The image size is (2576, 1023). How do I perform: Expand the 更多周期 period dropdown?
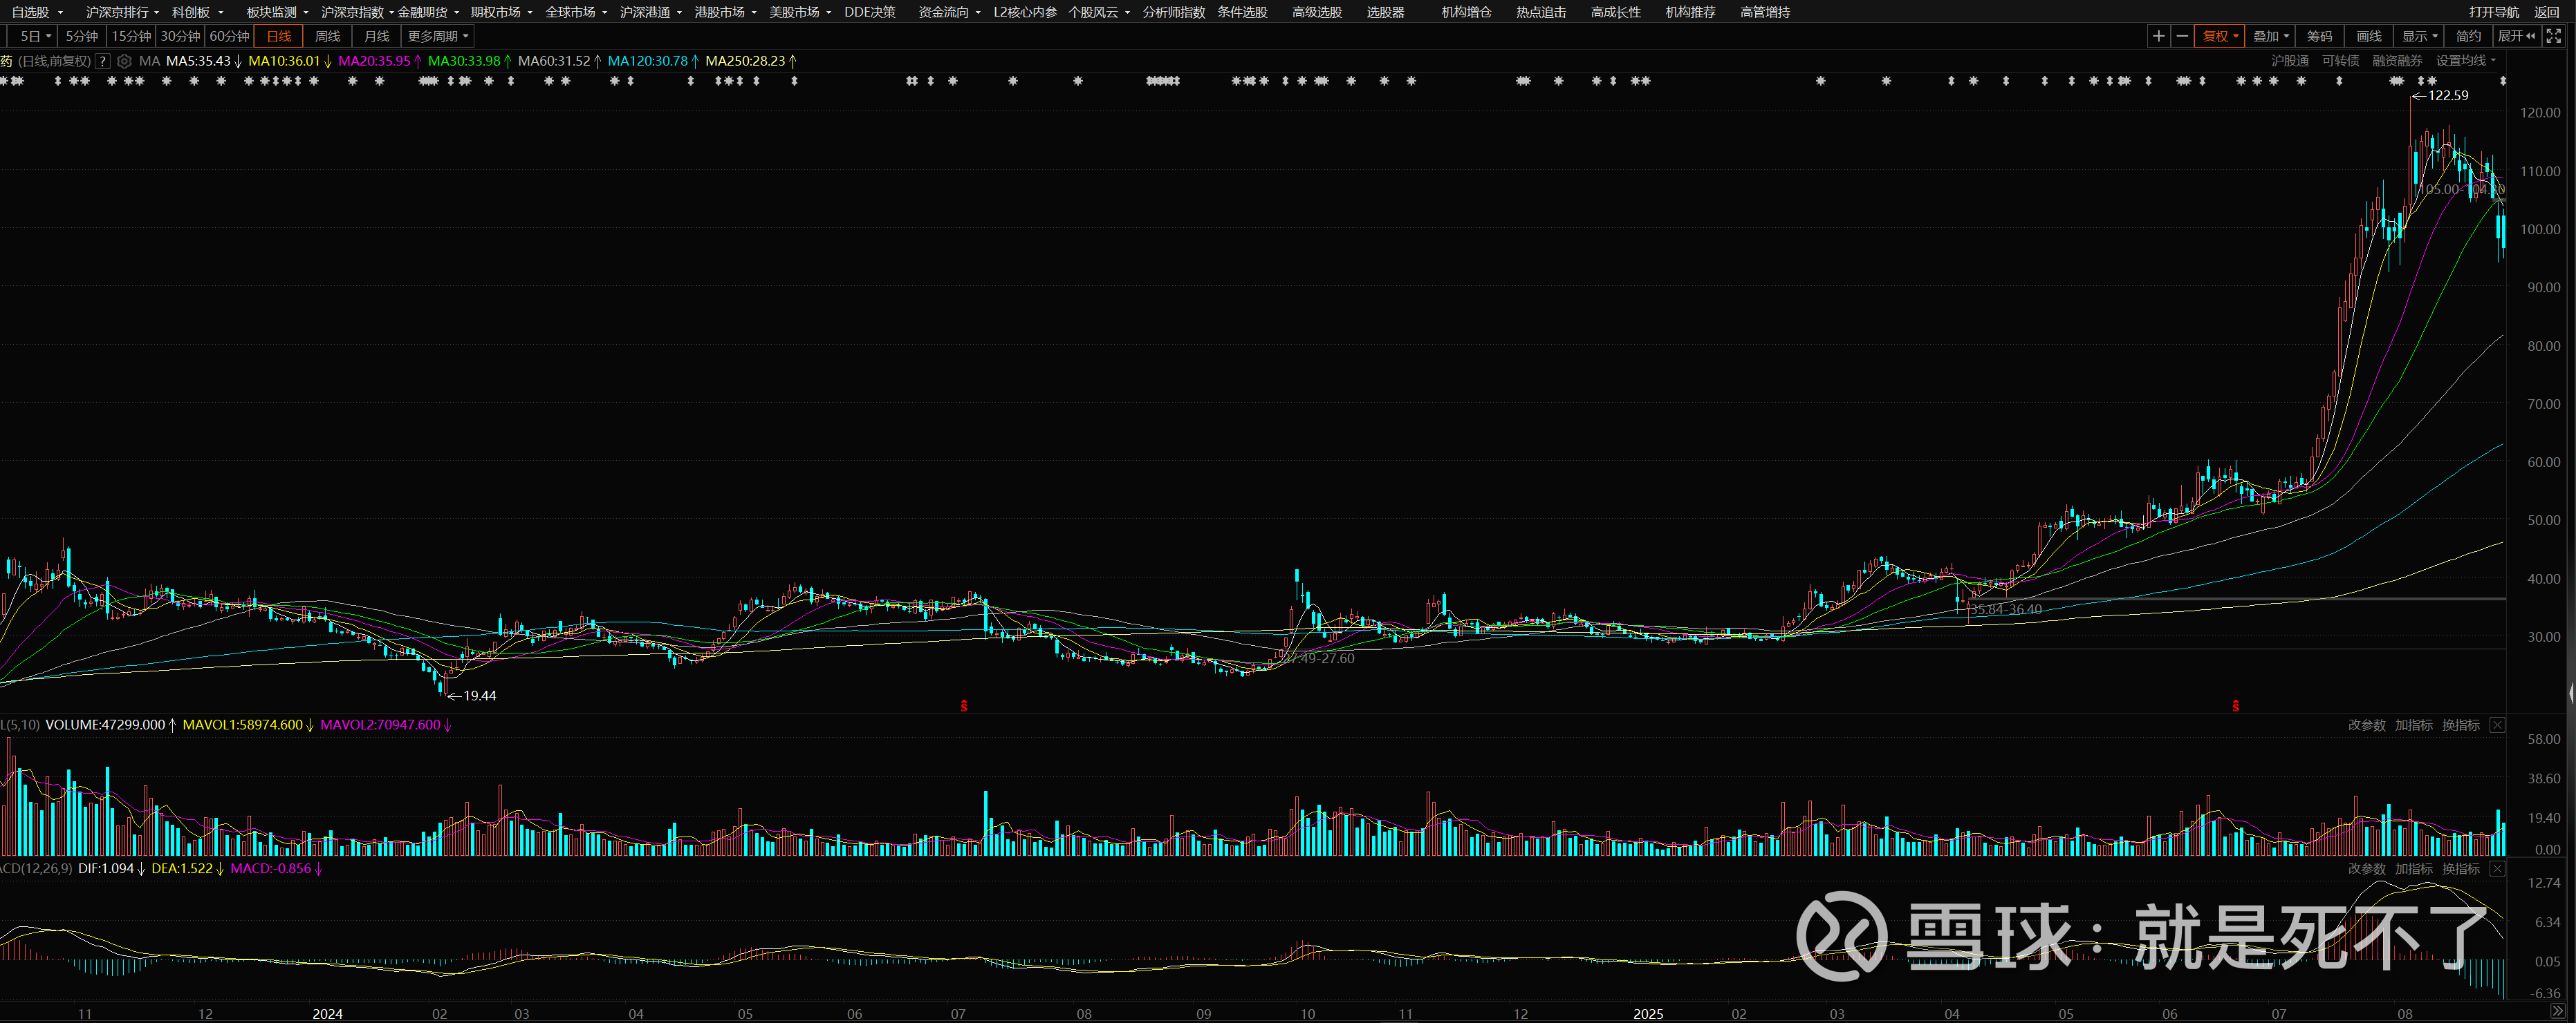click(437, 36)
